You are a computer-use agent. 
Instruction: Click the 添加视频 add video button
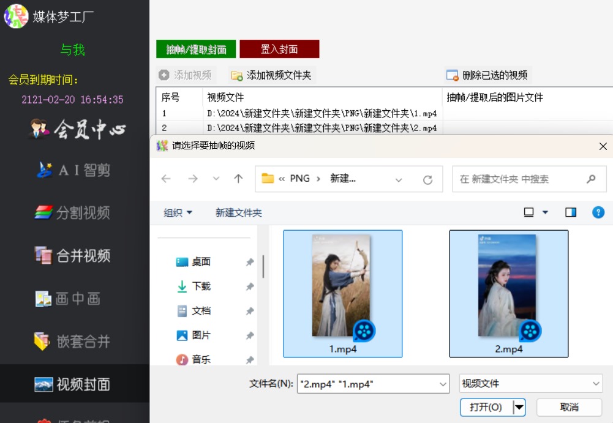(x=185, y=75)
